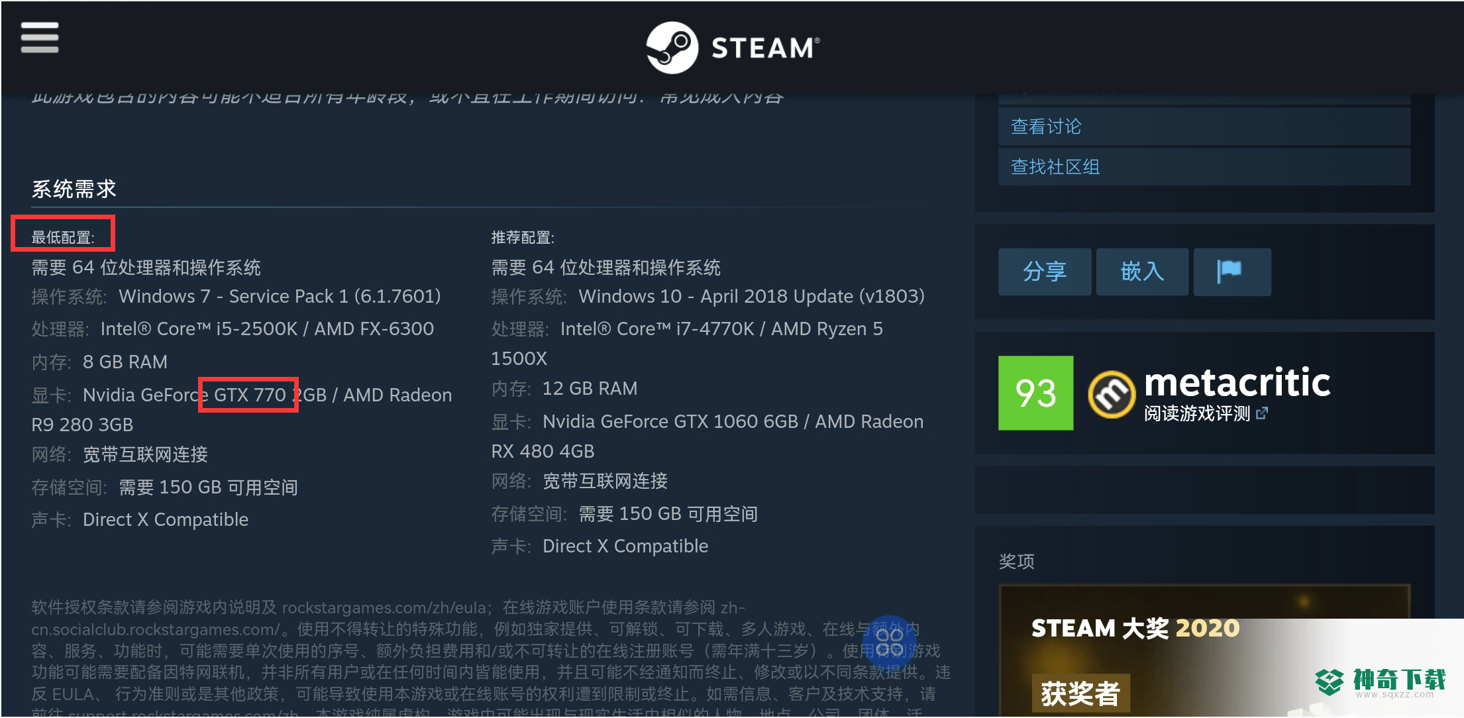This screenshot has height=718, width=1464.
Task: Click the external link icon after 阅读游戏评测
Action: coord(1262,413)
